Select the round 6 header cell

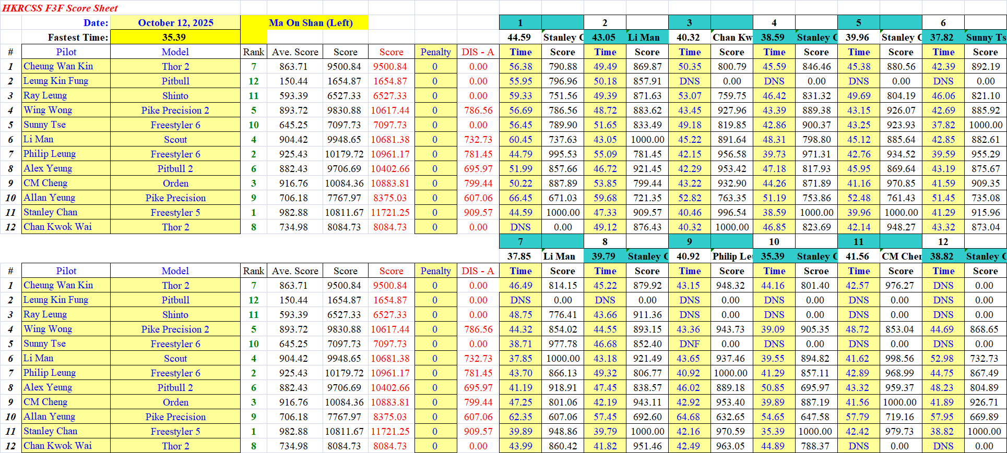click(x=943, y=22)
